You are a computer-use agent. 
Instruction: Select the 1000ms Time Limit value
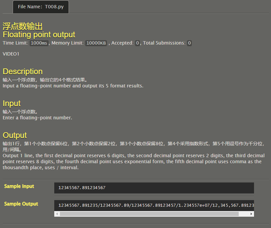point(38,43)
